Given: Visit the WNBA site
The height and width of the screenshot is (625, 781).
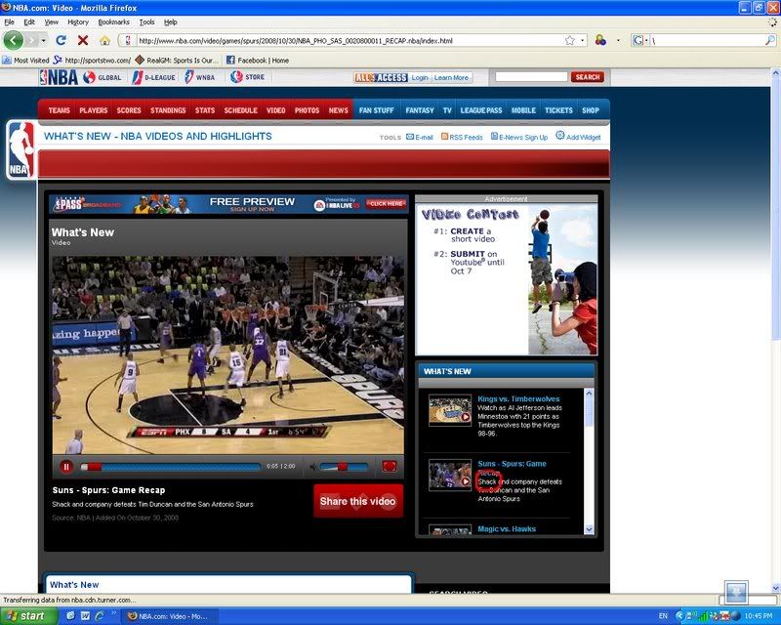Looking at the screenshot, I should [x=200, y=77].
